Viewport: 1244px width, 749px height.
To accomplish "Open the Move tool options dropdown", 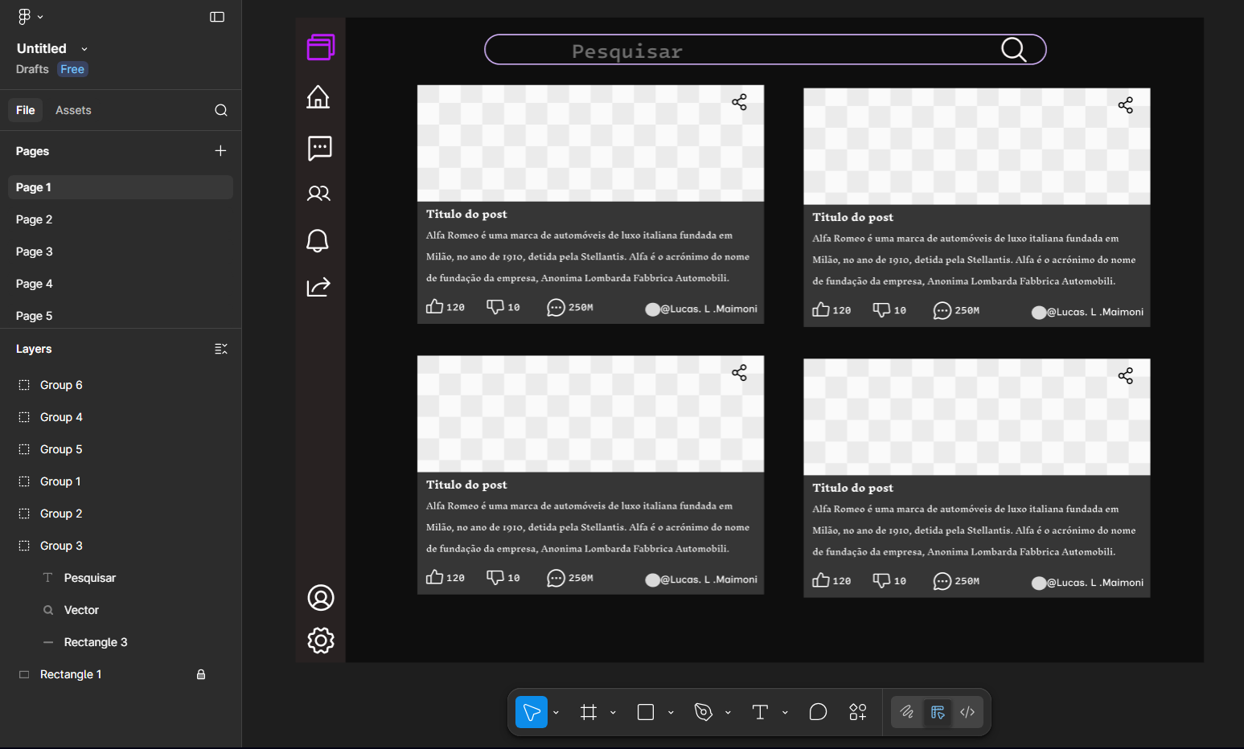I will click(x=556, y=712).
